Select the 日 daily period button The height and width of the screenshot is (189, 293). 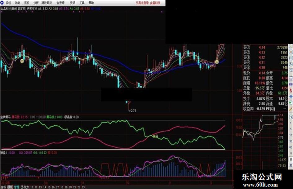point(291,160)
